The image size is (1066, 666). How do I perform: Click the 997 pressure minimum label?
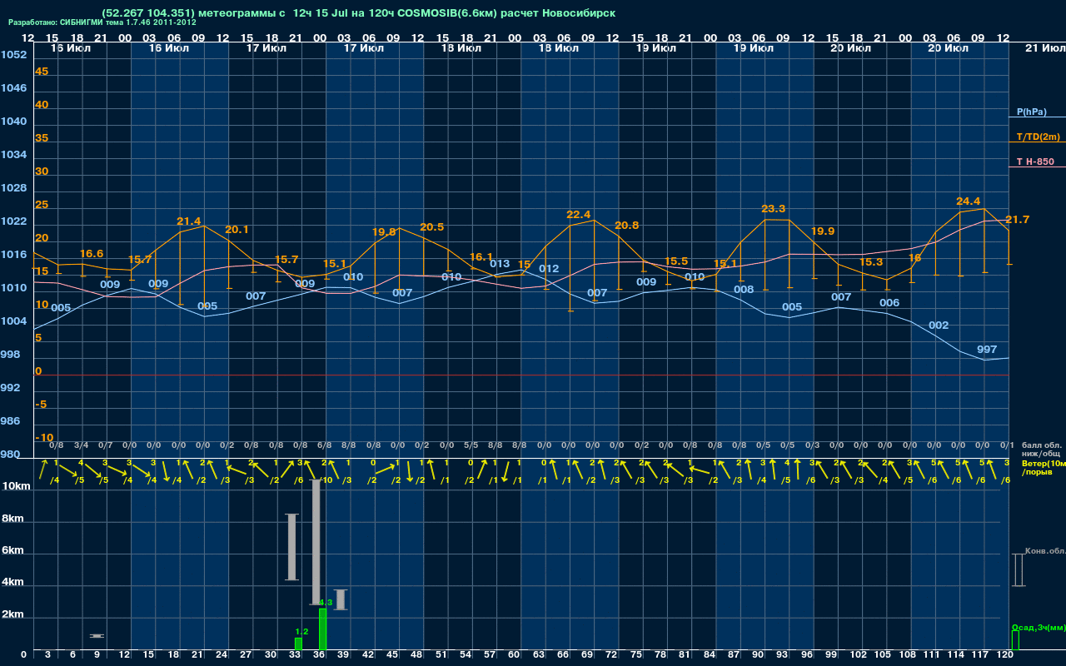tap(986, 350)
